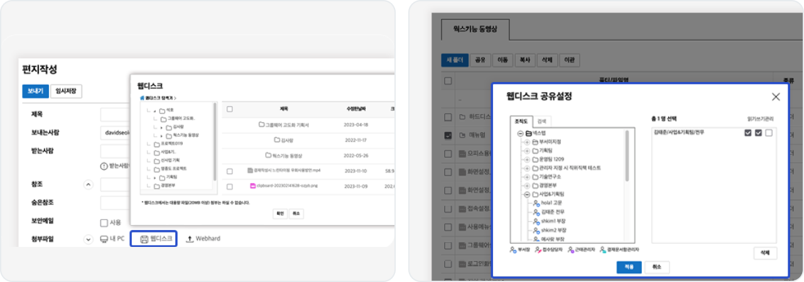Screen dimensions: 804x282
Task: Open 그룹웨어 고도화 기획서 folder row
Action: (x=284, y=124)
